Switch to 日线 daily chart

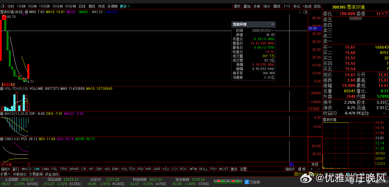82,6
